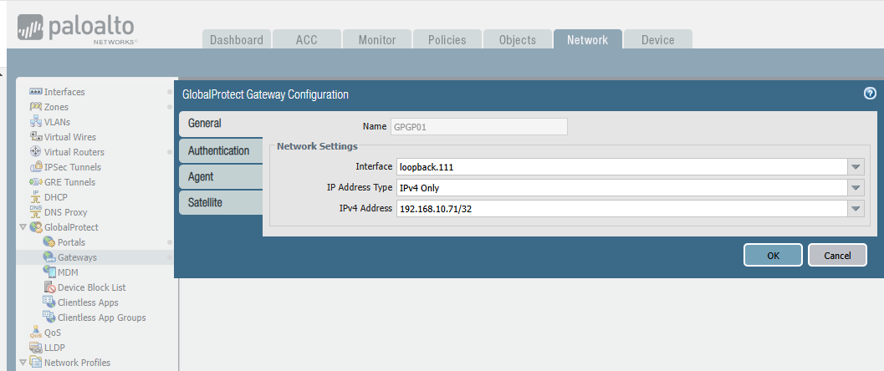Collapse the Network Profiles tree node
The width and height of the screenshot is (884, 371).
(x=23, y=363)
